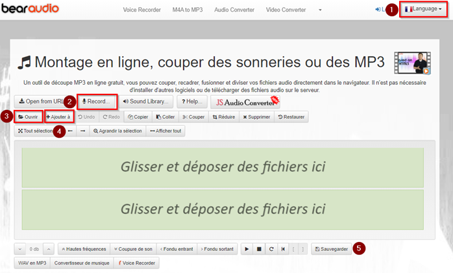Screen dimensions: 453x273
Task: Select the left arrow selection button
Action: click(70, 131)
